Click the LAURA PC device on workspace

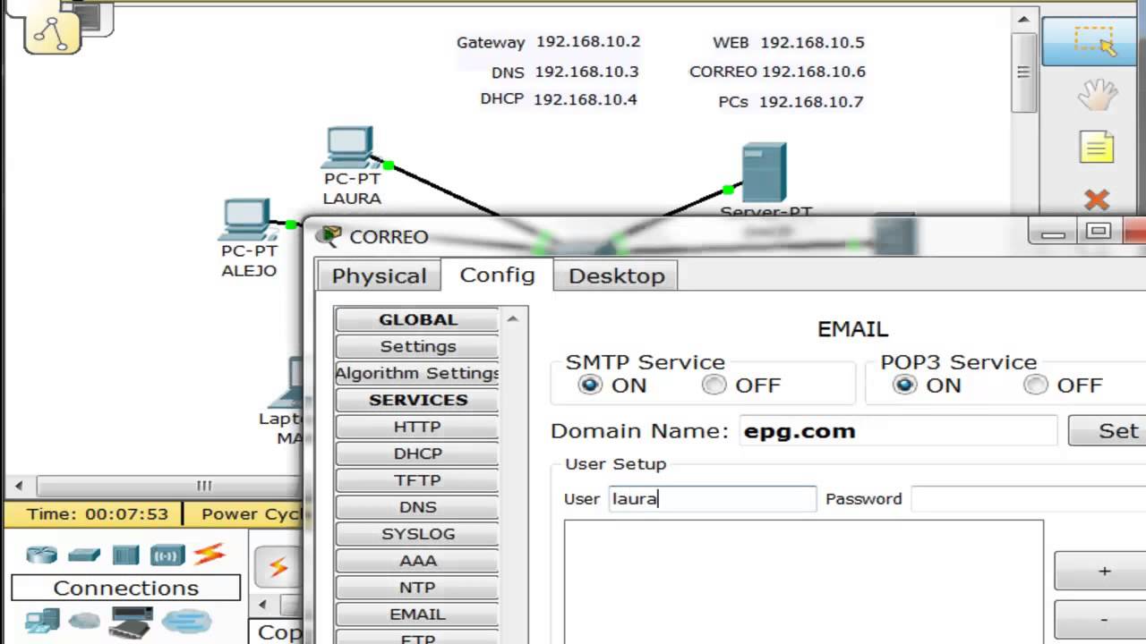click(350, 147)
